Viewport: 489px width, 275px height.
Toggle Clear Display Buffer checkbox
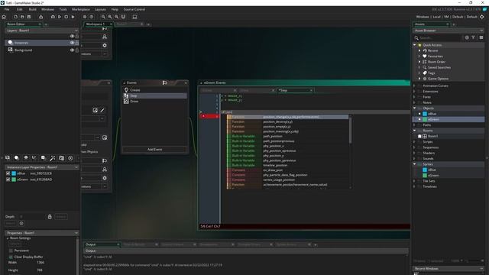tap(11, 257)
